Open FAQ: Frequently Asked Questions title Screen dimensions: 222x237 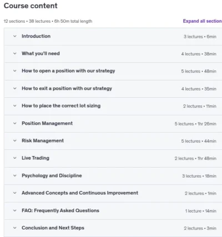tap(60, 210)
